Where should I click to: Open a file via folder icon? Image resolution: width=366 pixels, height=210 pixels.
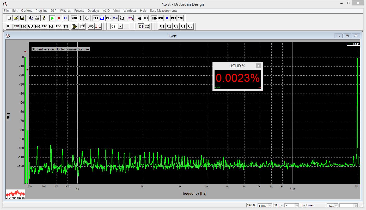tap(16, 18)
